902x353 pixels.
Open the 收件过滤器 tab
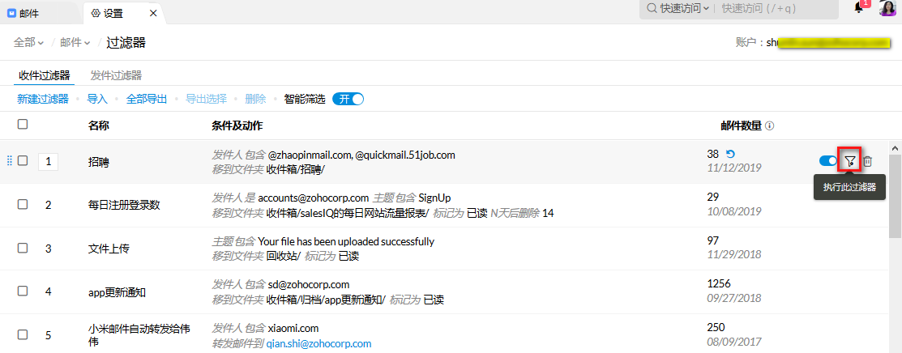click(x=45, y=75)
